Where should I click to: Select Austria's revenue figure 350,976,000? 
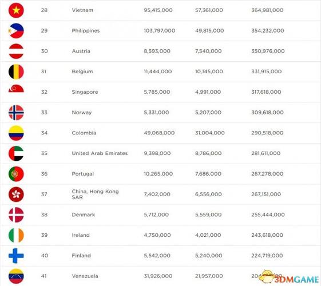pyautogui.click(x=268, y=51)
